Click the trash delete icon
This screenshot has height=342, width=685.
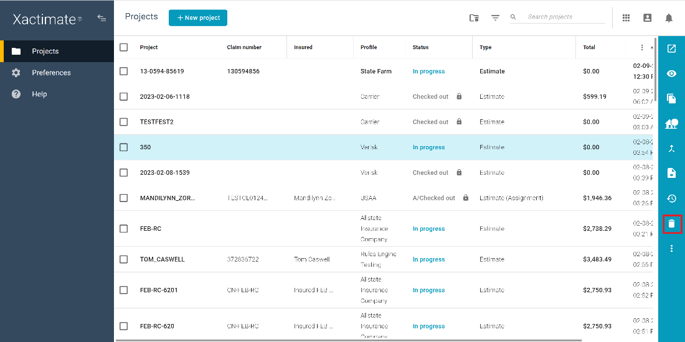point(672,224)
